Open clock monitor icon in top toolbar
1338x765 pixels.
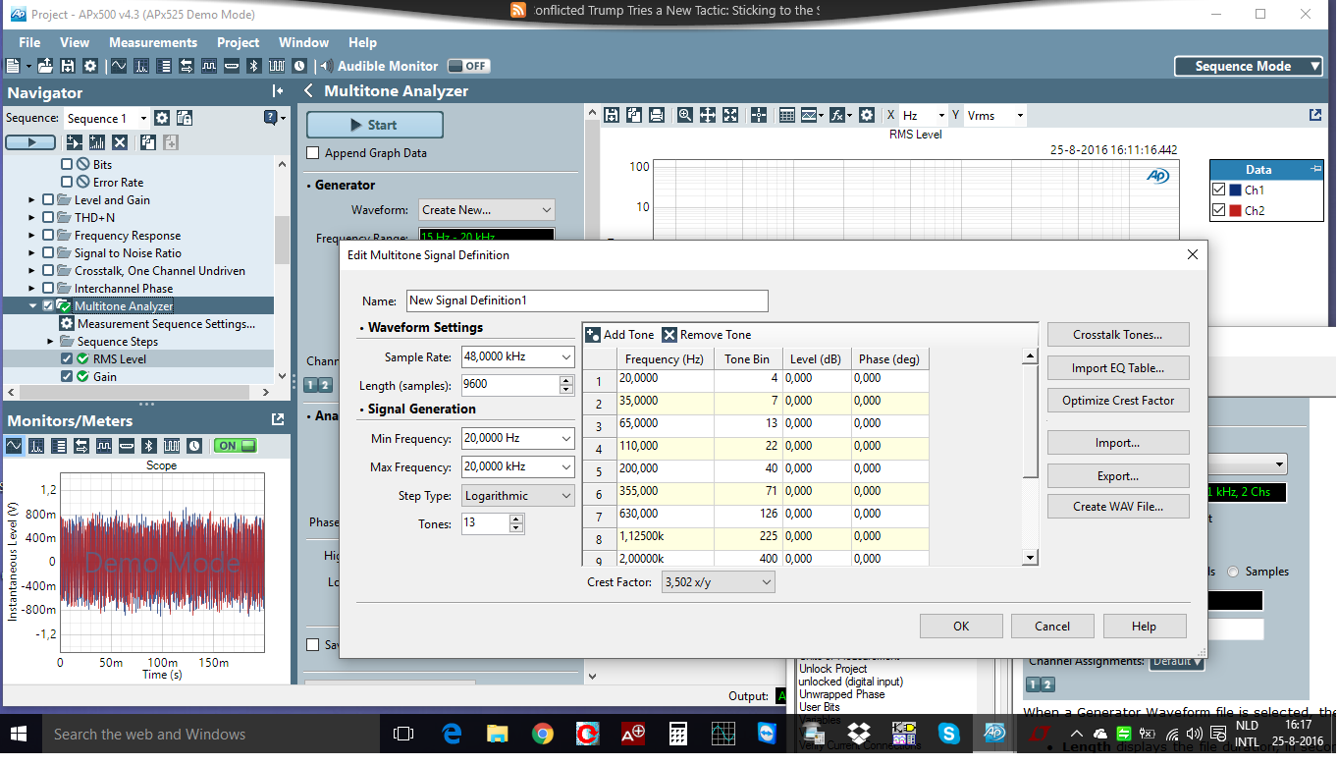(x=298, y=66)
